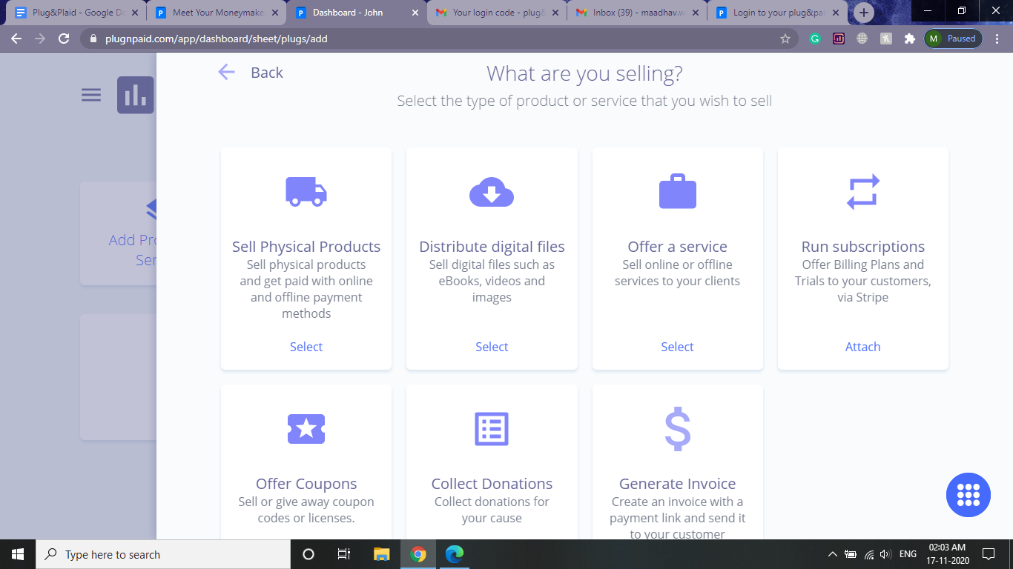Close the Plug&Plaid Google Docs tab
The width and height of the screenshot is (1013, 569).
tap(134, 13)
